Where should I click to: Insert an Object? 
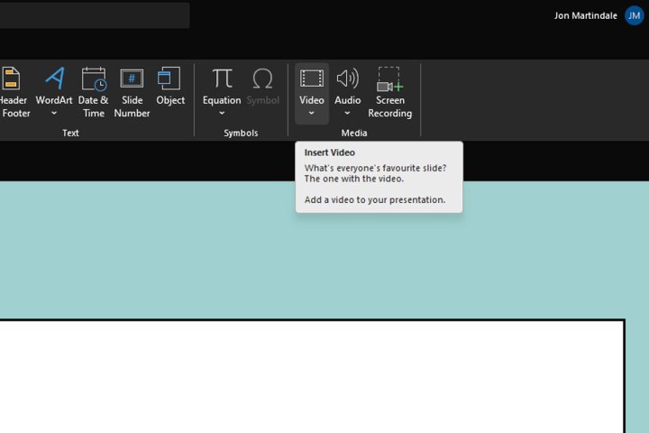[170, 87]
